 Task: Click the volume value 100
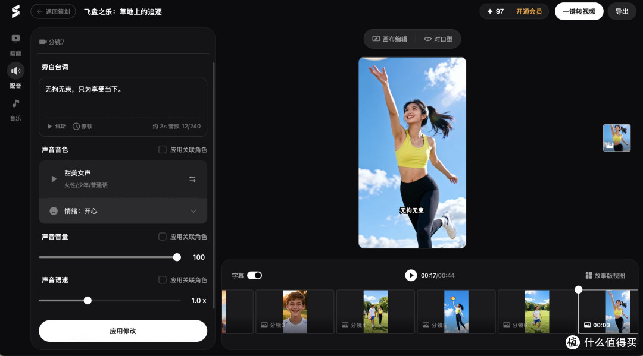(199, 257)
